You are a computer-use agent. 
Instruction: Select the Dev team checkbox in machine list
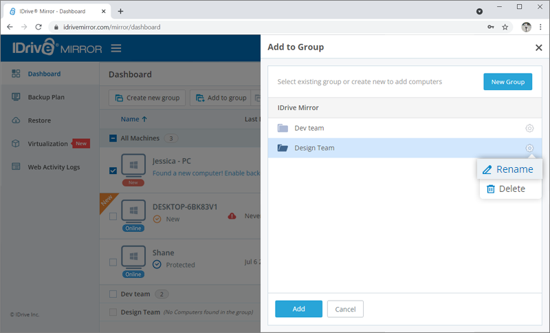(113, 294)
